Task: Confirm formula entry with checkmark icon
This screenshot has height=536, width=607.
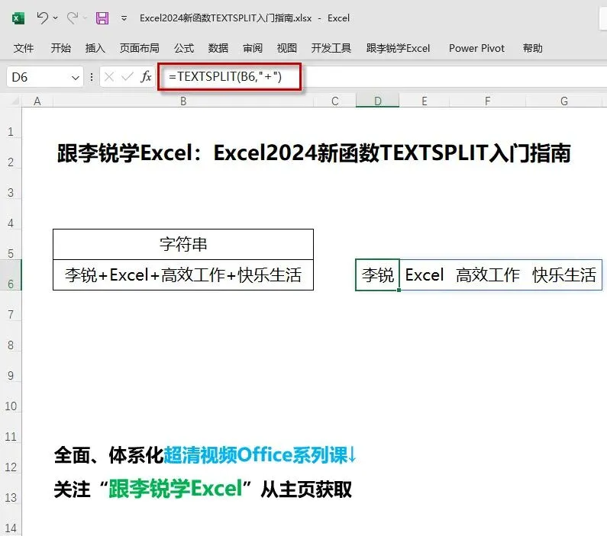Action: tap(127, 77)
